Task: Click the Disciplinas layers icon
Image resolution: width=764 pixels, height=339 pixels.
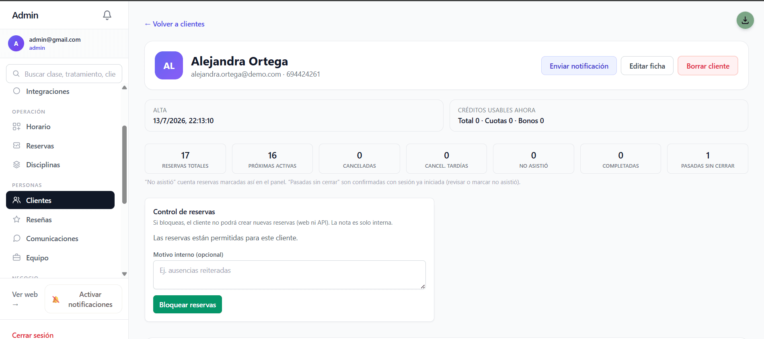Action: pyautogui.click(x=16, y=164)
